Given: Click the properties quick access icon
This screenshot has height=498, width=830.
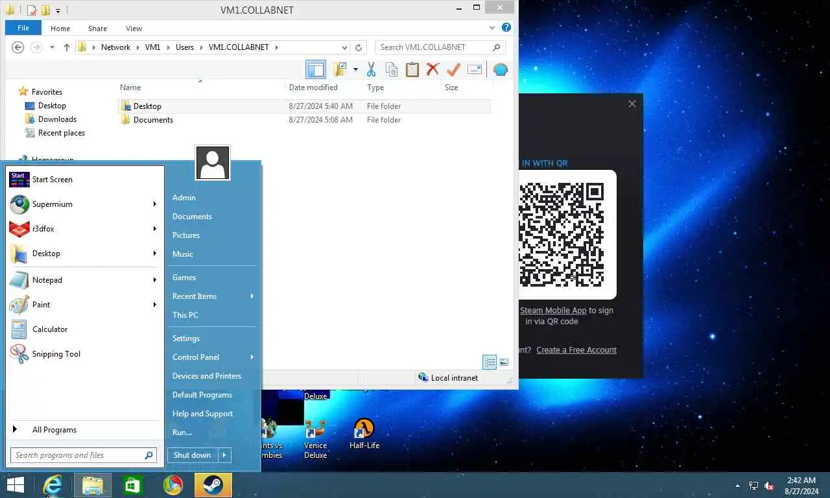Looking at the screenshot, I should pyautogui.click(x=31, y=10).
